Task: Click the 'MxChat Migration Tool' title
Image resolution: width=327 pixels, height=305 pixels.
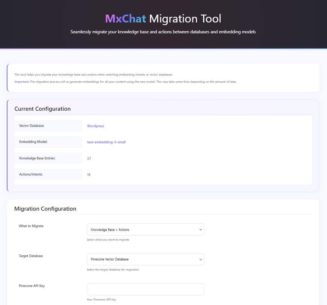Action: (163, 19)
